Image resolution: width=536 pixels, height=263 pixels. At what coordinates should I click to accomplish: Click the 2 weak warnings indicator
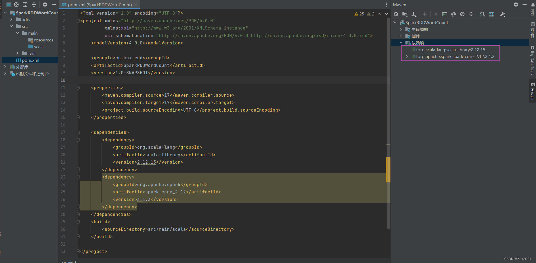tap(371, 14)
